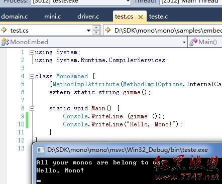Select the test.cs tab
The width and height of the screenshot is (222, 184).
(x=124, y=17)
